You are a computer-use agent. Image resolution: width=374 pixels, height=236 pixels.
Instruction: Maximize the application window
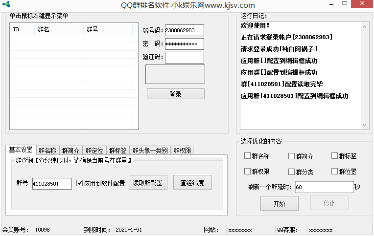[345, 3]
